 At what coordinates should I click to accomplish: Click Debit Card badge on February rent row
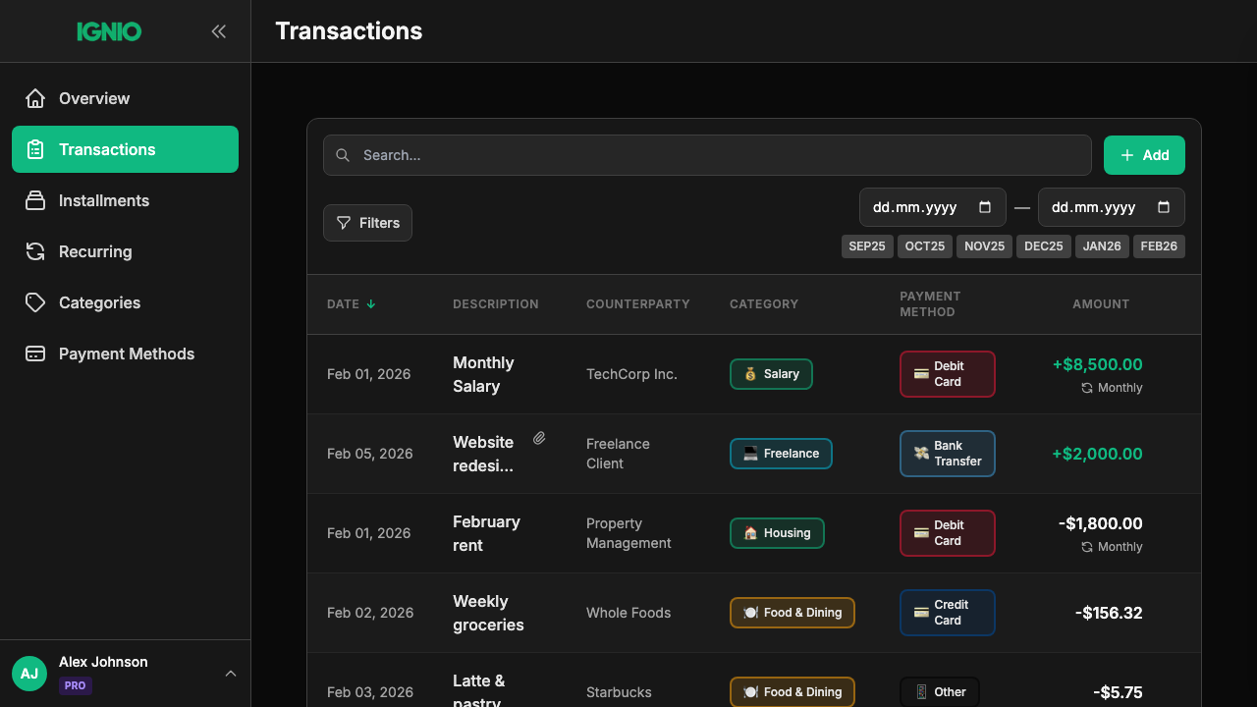pos(948,533)
